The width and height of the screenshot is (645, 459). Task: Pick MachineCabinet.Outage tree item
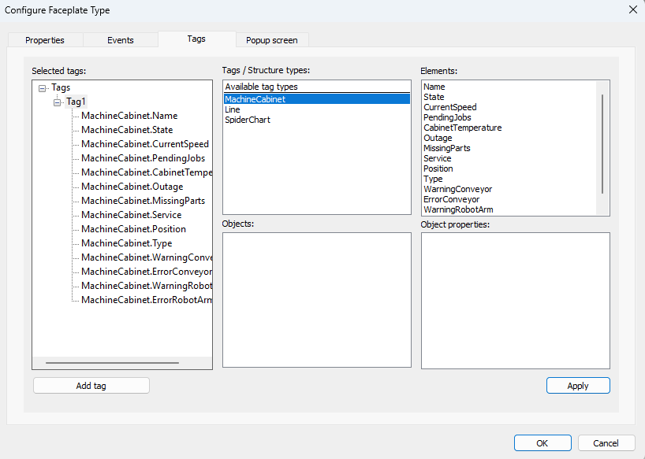(x=132, y=187)
